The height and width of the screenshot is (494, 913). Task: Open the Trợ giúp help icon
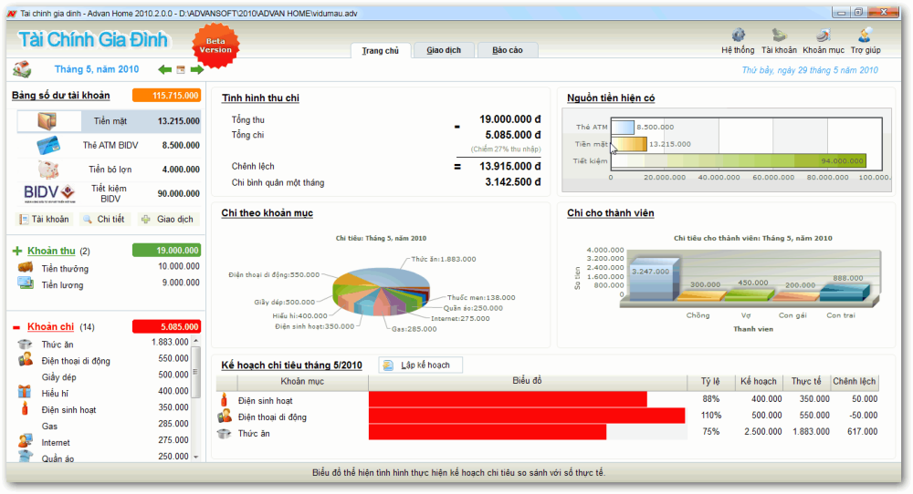866,36
